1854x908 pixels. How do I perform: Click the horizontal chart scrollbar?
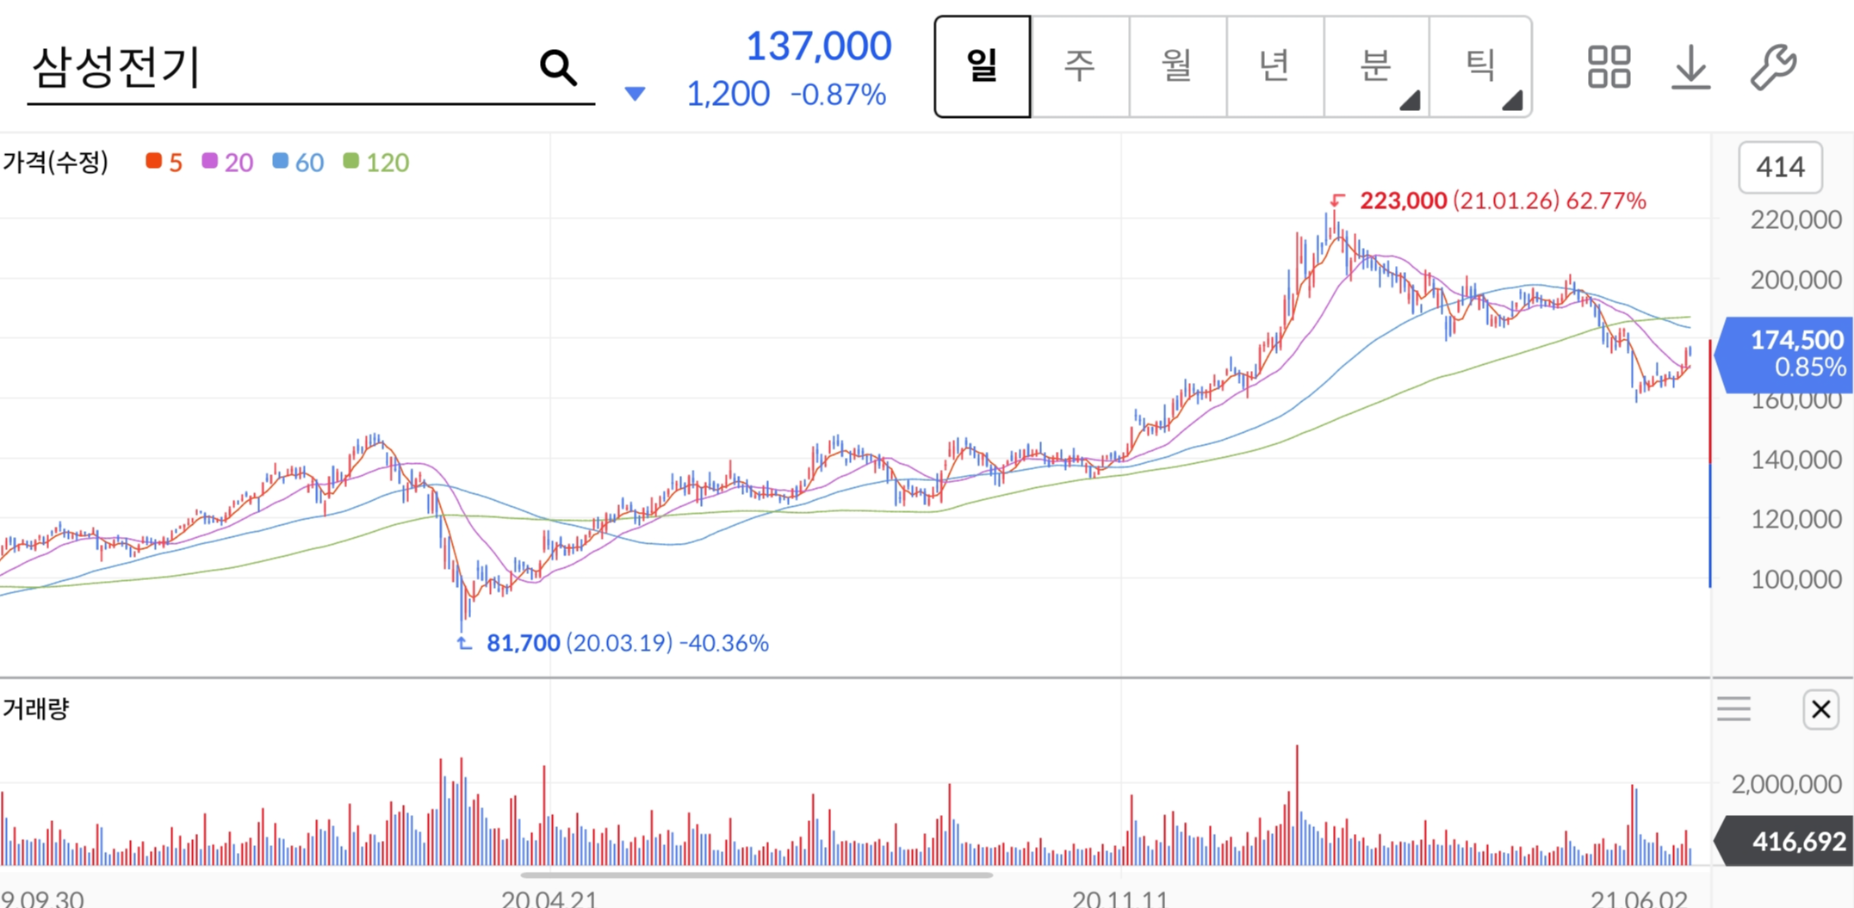(757, 875)
